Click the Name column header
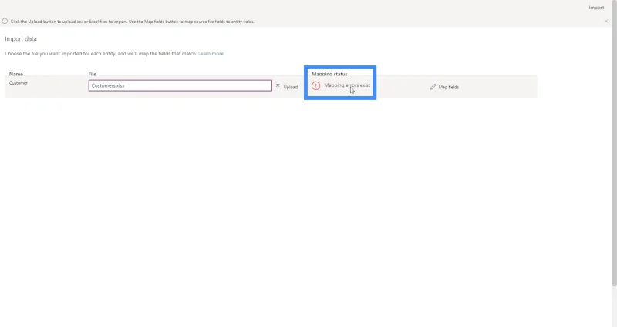 pyautogui.click(x=16, y=74)
